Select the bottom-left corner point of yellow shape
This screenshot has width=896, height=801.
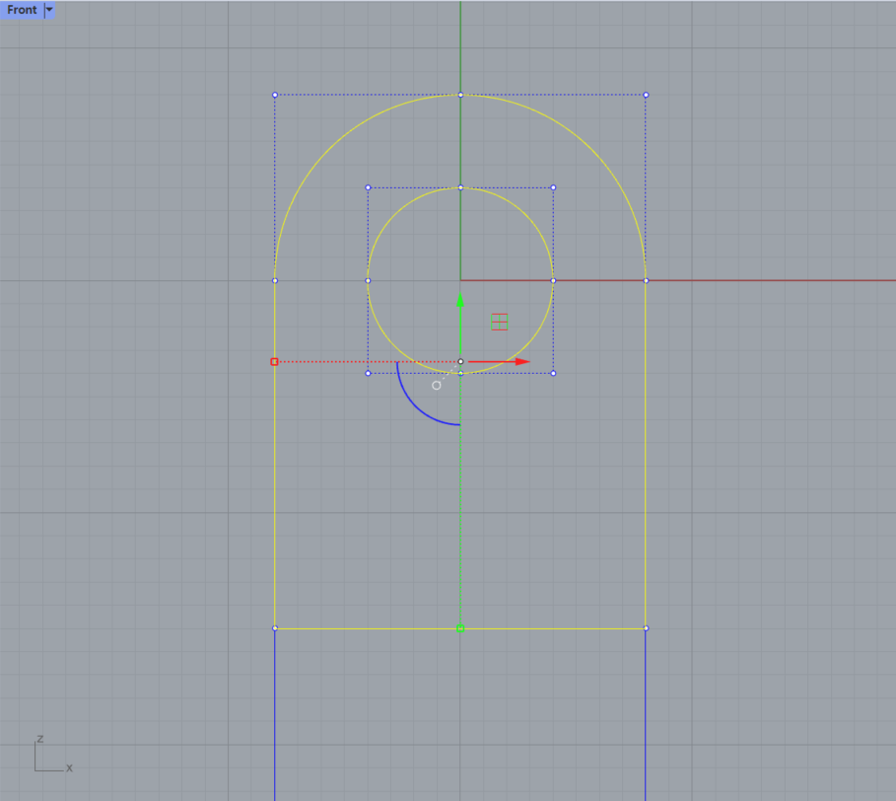[275, 628]
